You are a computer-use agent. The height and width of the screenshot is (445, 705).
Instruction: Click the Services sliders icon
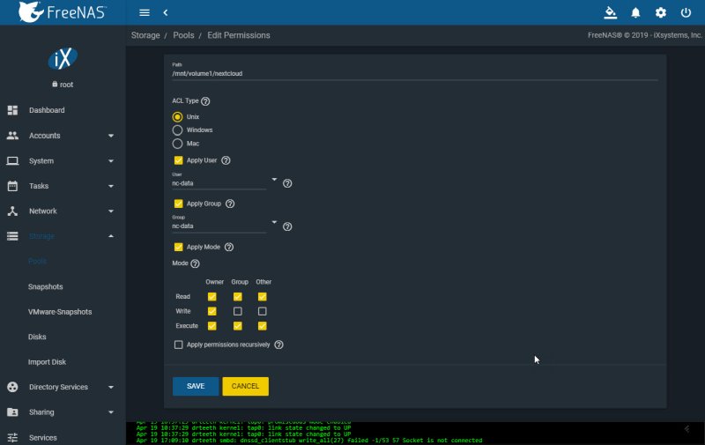(x=12, y=437)
